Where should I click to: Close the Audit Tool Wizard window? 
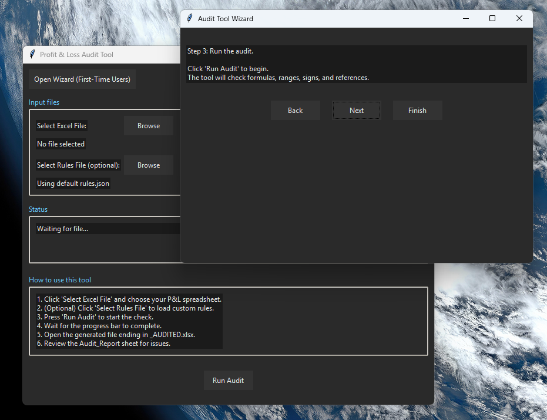coord(519,18)
